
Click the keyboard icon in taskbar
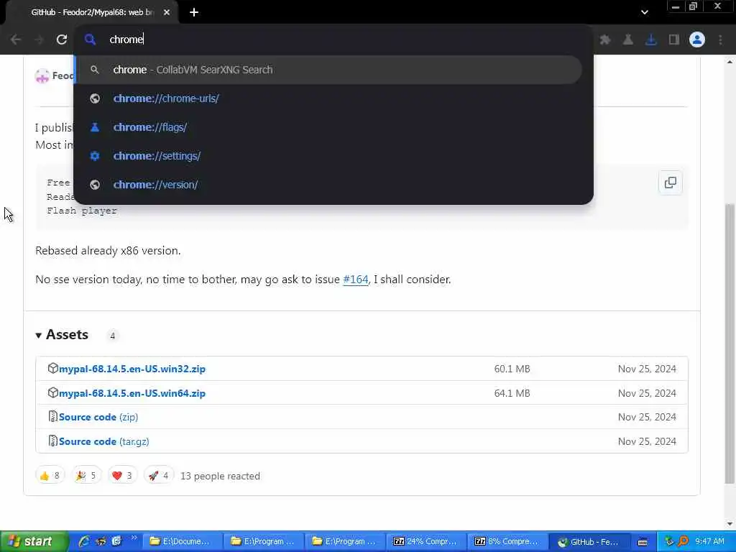click(x=643, y=542)
